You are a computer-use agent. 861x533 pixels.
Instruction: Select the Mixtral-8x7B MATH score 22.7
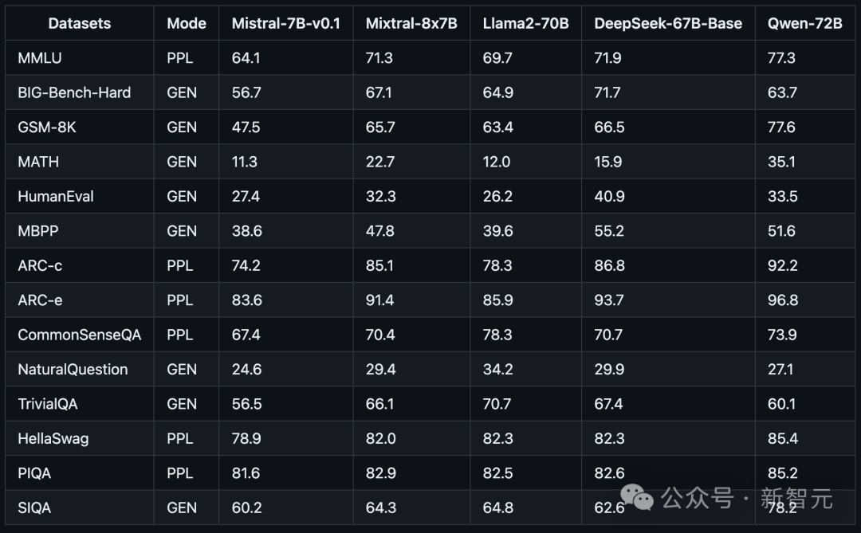(380, 162)
